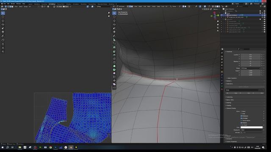
Task: Switch to the Sculpting workspace tab
Action: click(x=44, y=4)
